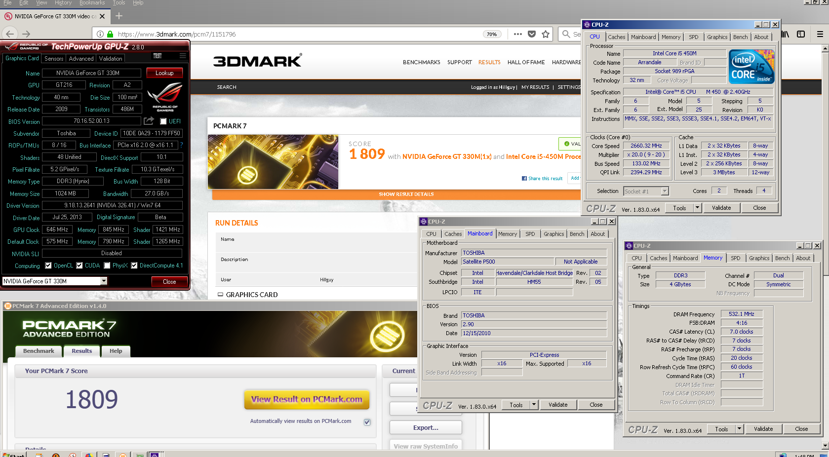Toggle the UEFI checkbox in GPU-Z
Viewport: 829px width, 457px height.
point(163,121)
